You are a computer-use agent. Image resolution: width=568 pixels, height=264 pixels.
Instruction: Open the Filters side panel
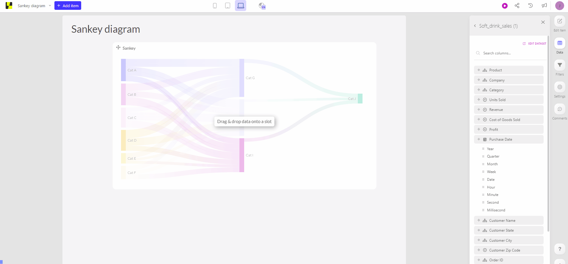tap(560, 65)
